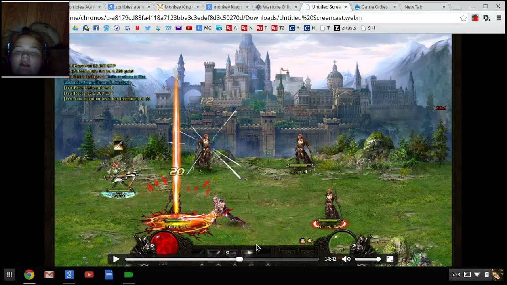Viewport: 507px width, 285px height.
Task: Bookmark this page with the star icon
Action: pos(463,18)
